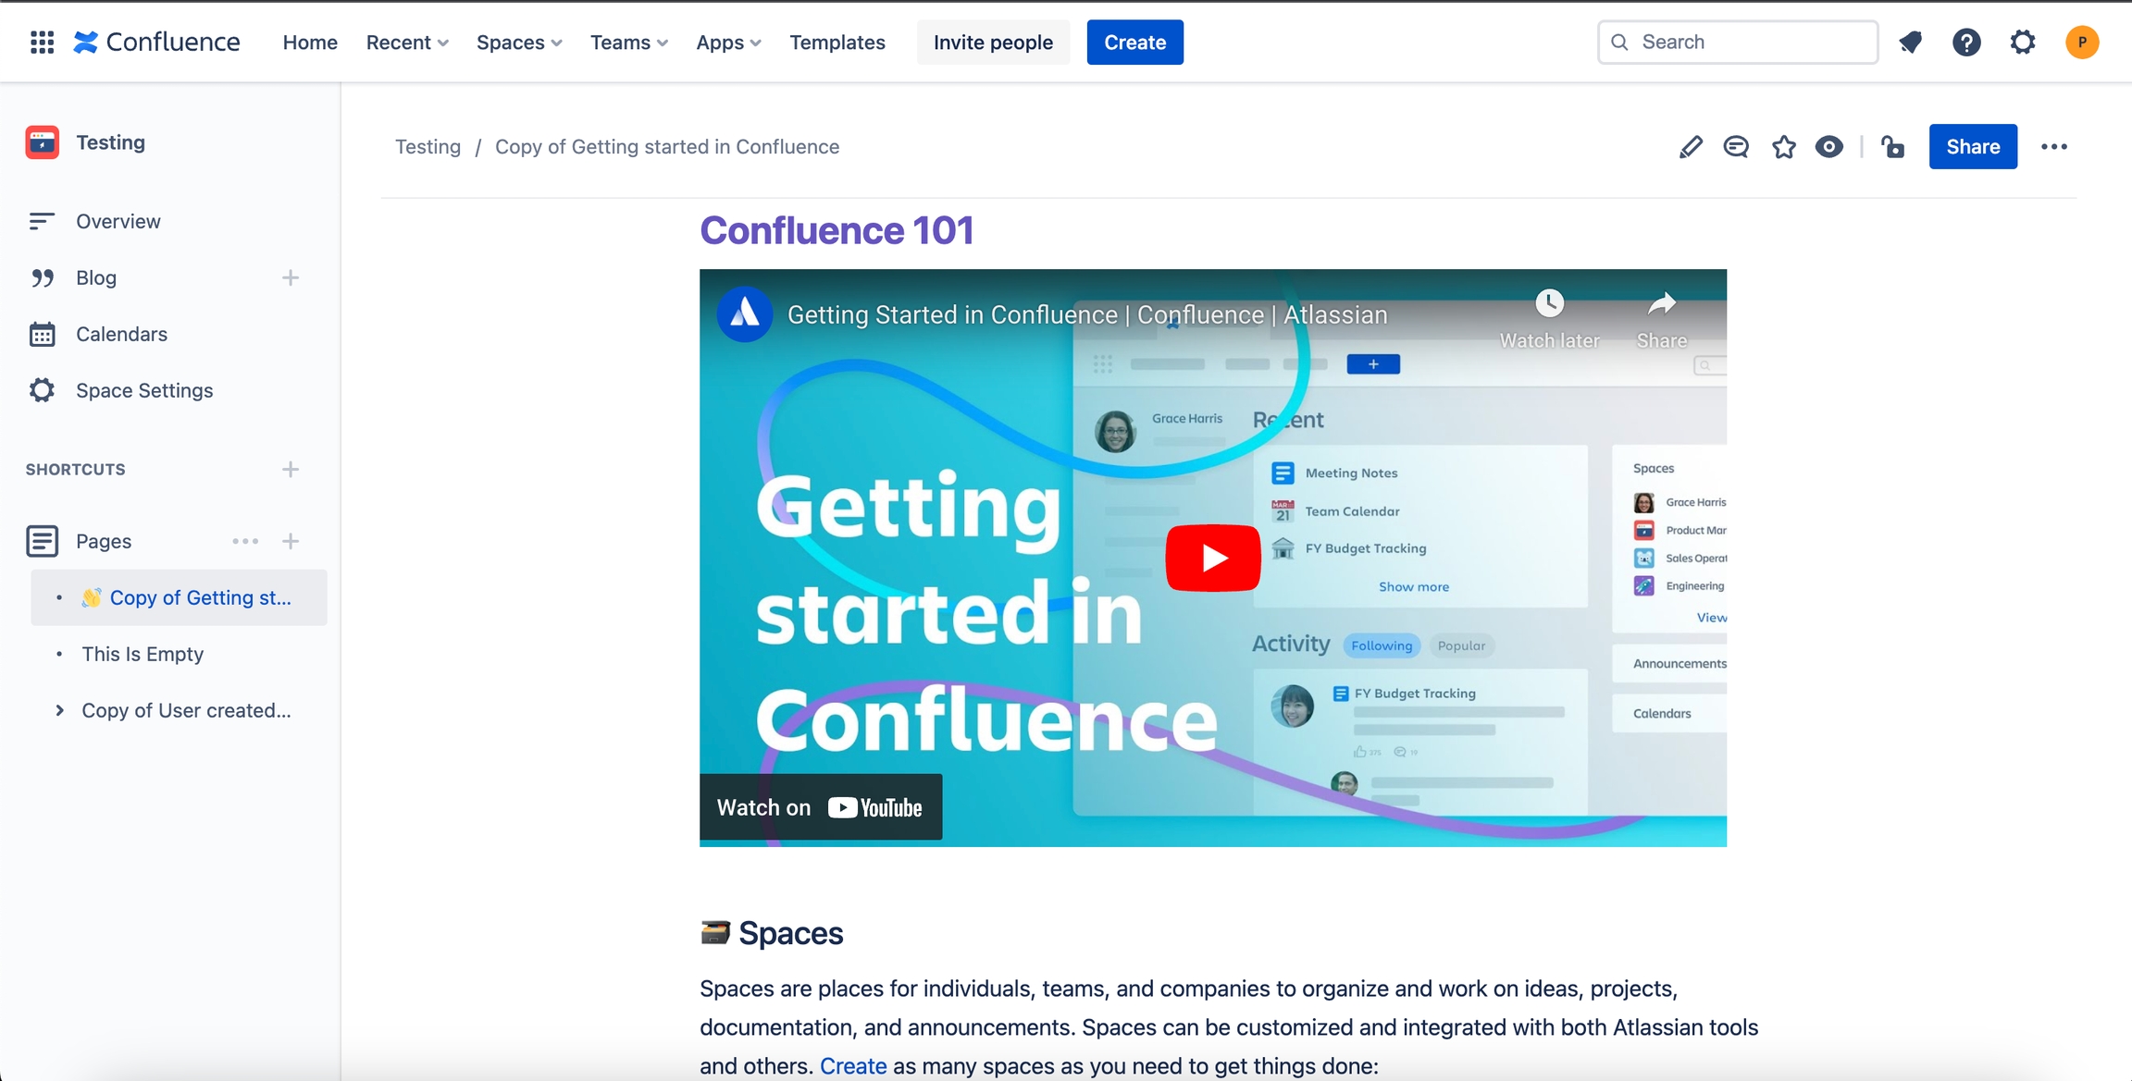Open the page more actions ellipsis

point(2053,147)
